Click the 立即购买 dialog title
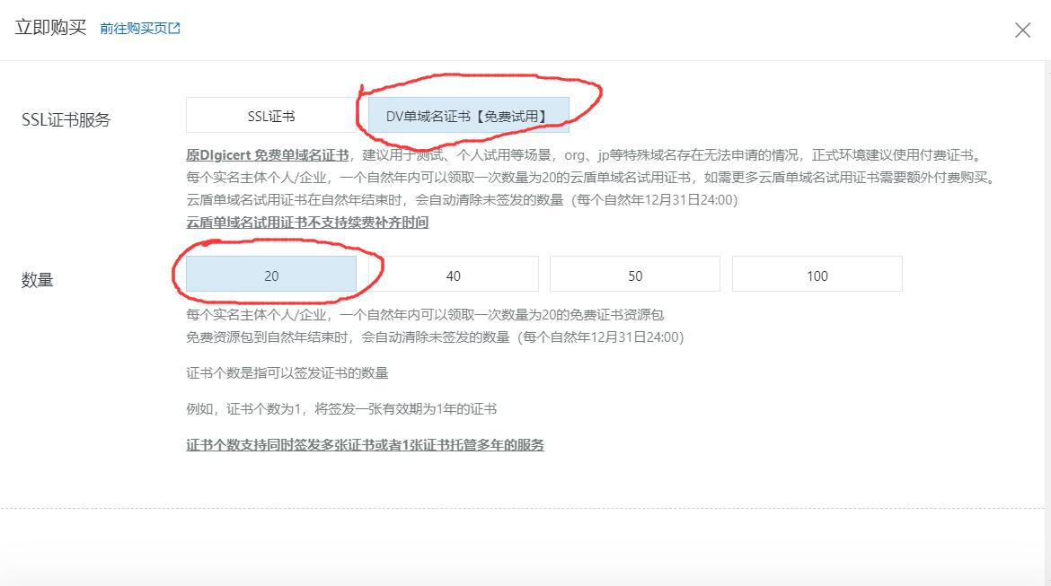 point(49,28)
